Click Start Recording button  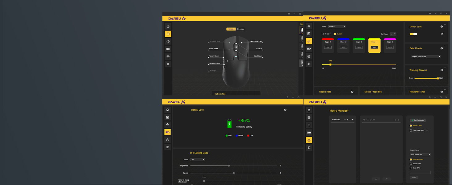click(x=418, y=120)
